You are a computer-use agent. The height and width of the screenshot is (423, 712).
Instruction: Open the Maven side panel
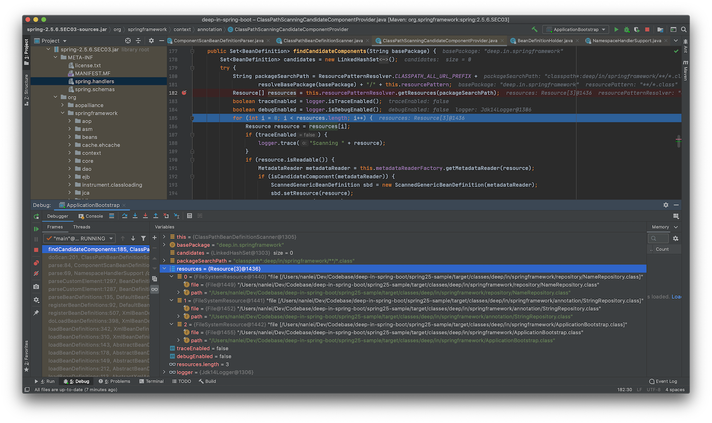[x=685, y=70]
